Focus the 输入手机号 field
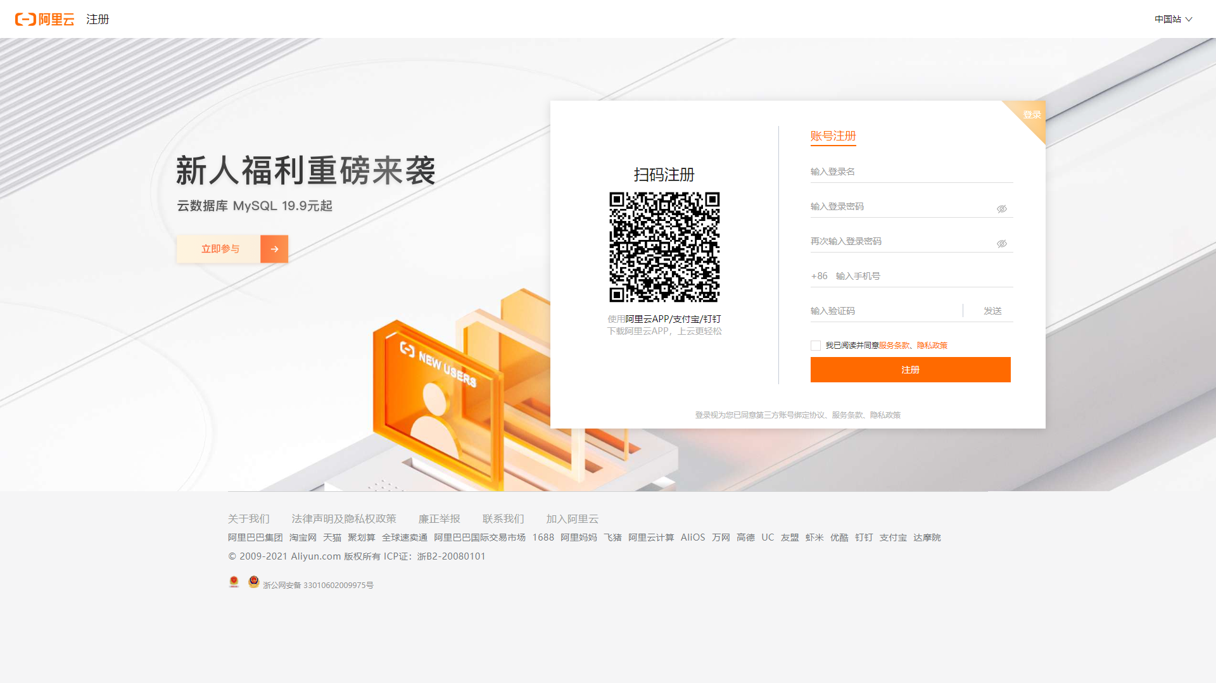 point(923,276)
